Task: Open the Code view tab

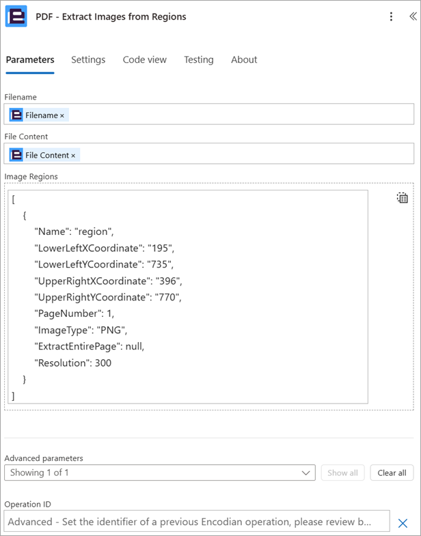Action: point(144,60)
